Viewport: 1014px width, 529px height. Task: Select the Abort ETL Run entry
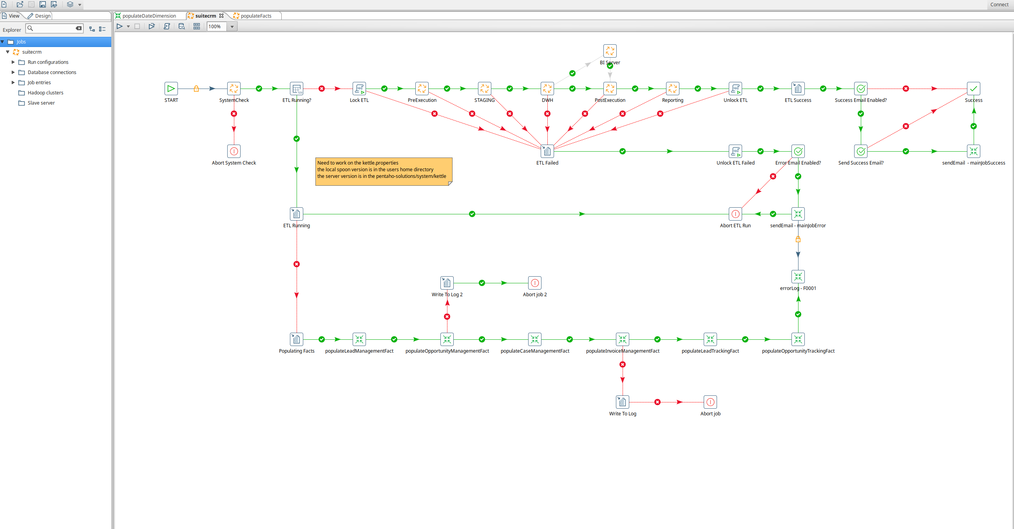click(735, 214)
